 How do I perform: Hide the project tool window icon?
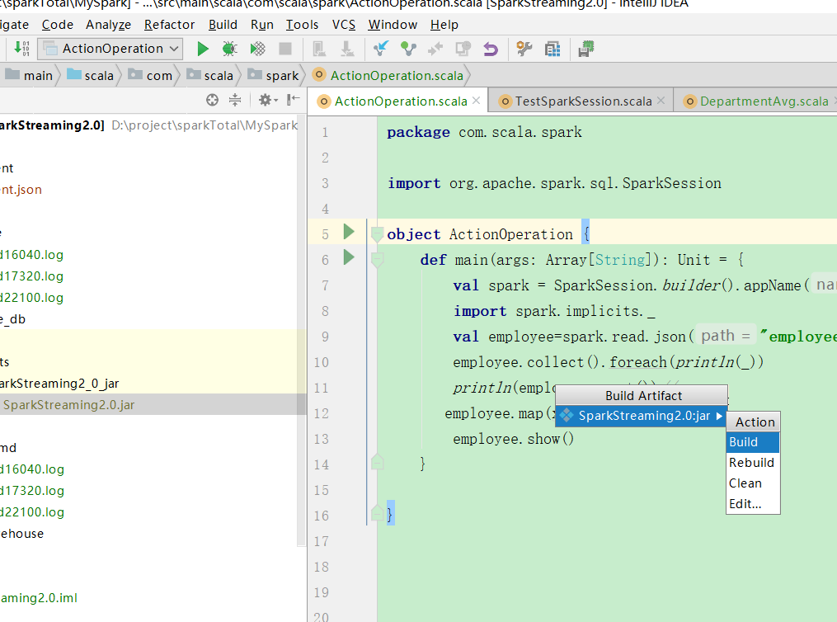point(293,100)
